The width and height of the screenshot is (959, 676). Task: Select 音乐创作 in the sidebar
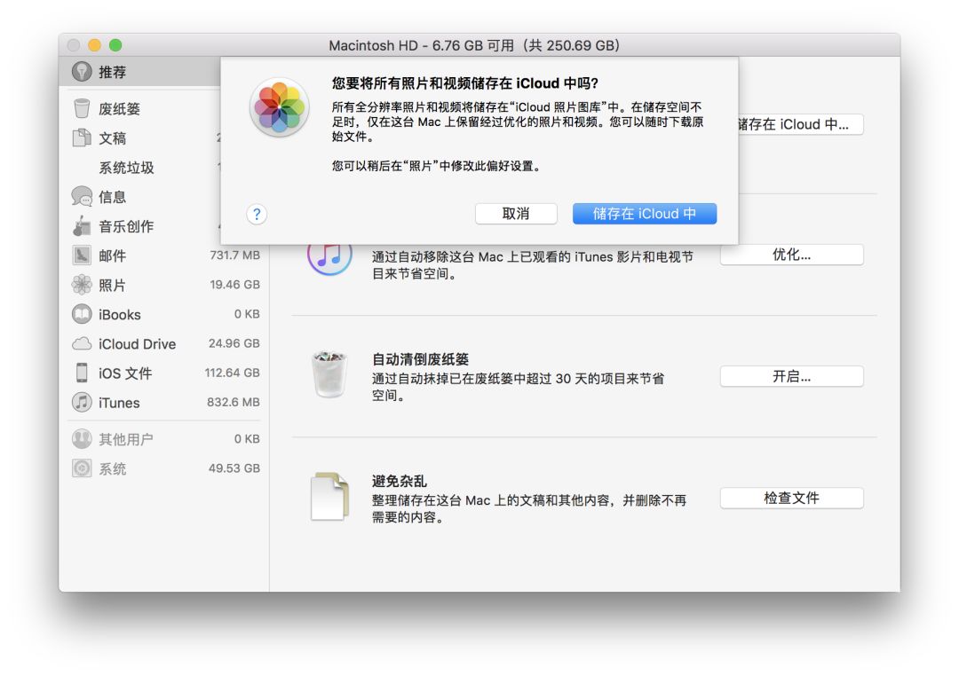[127, 226]
